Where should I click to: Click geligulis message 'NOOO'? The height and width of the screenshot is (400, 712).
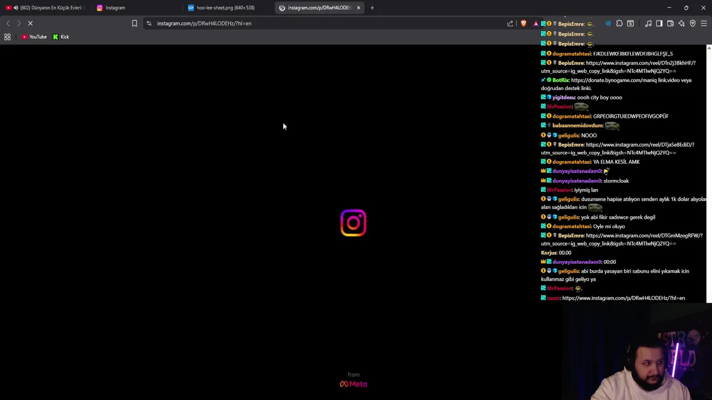pos(589,136)
